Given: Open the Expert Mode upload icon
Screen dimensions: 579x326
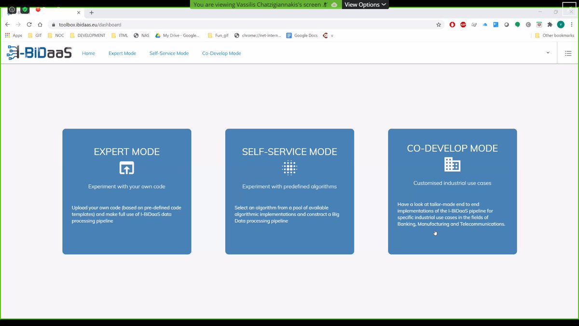Looking at the screenshot, I should (126, 168).
